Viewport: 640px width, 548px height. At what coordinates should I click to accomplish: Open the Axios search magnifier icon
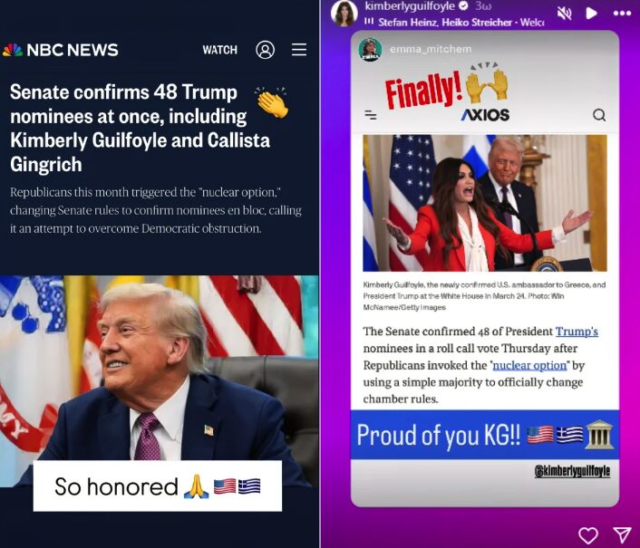point(599,115)
